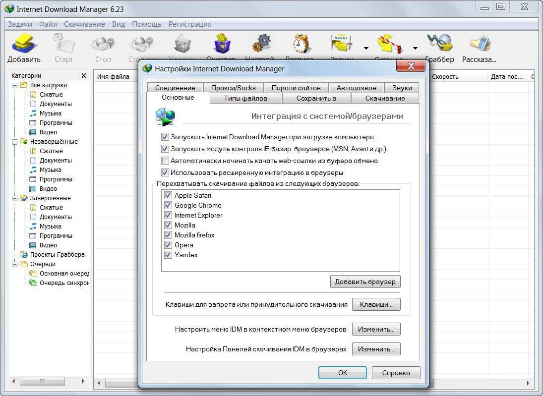The height and width of the screenshot is (396, 543).
Task: Close the Категории panel with X icon
Action: click(x=83, y=75)
